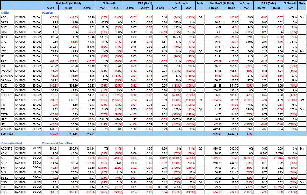Image resolution: width=307 pixels, height=195 pixels.
Task: Click the SAWANG ticker cell
Action: [x=7, y=76]
